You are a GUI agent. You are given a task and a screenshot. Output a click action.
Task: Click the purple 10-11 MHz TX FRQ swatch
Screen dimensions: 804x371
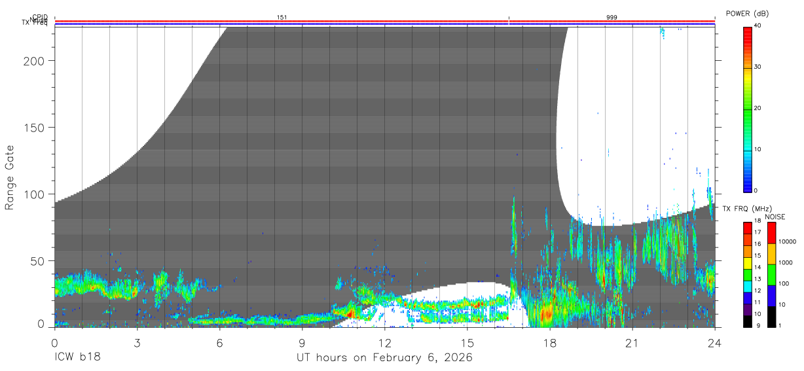point(748,308)
